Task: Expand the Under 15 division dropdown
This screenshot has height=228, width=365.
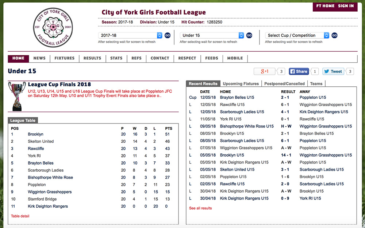Action: [x=212, y=35]
